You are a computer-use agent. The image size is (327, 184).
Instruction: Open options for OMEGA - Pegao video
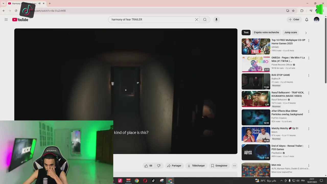[309, 58]
